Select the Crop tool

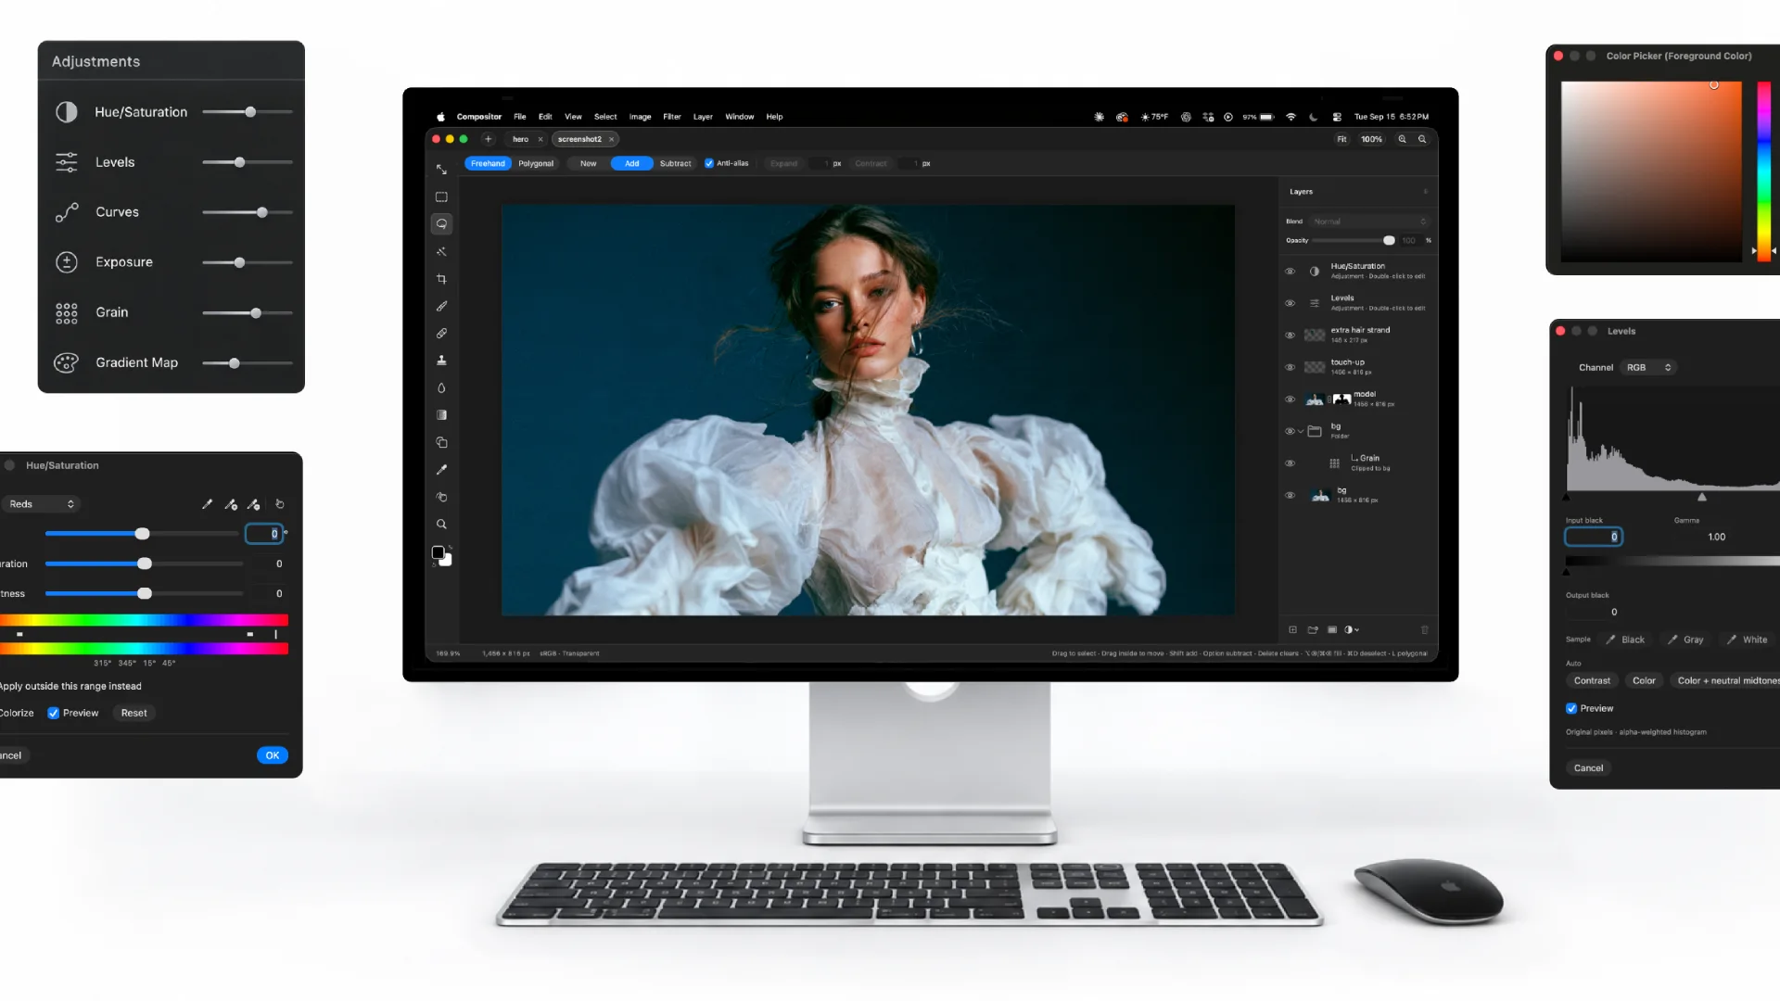pyautogui.click(x=441, y=279)
